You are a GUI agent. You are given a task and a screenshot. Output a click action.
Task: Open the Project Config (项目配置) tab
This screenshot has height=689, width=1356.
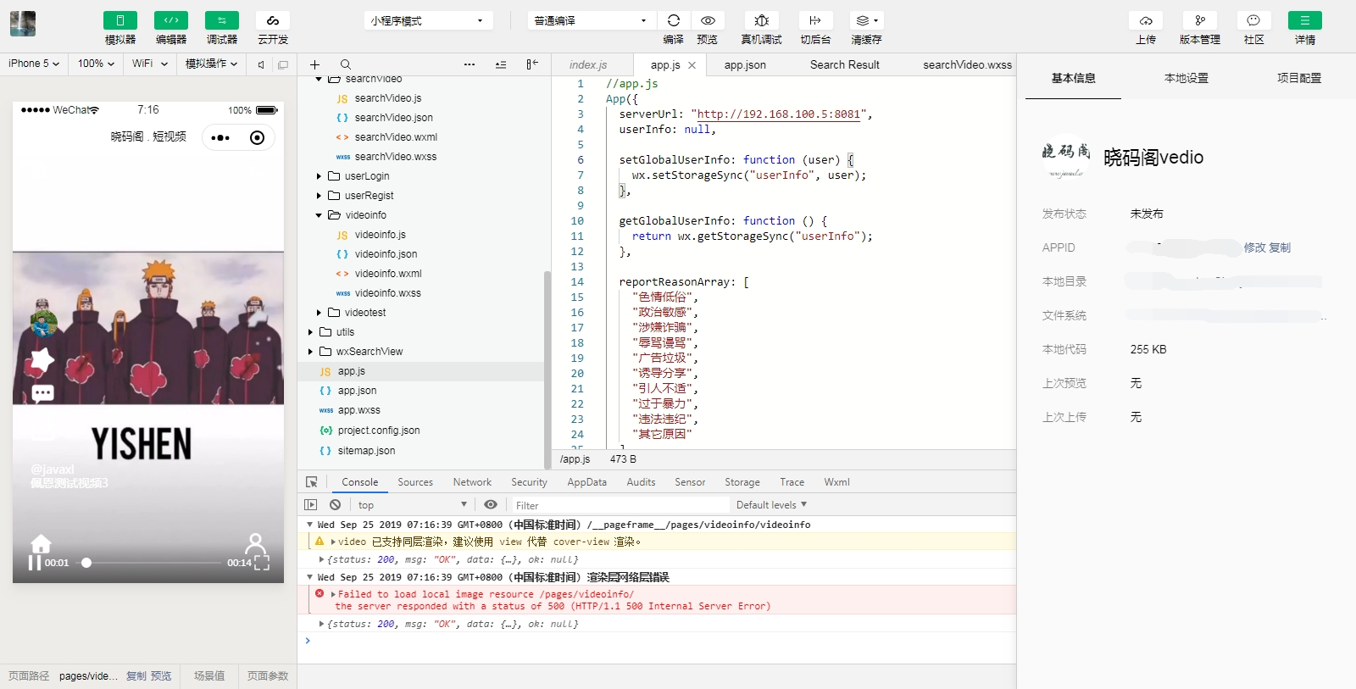pyautogui.click(x=1299, y=78)
